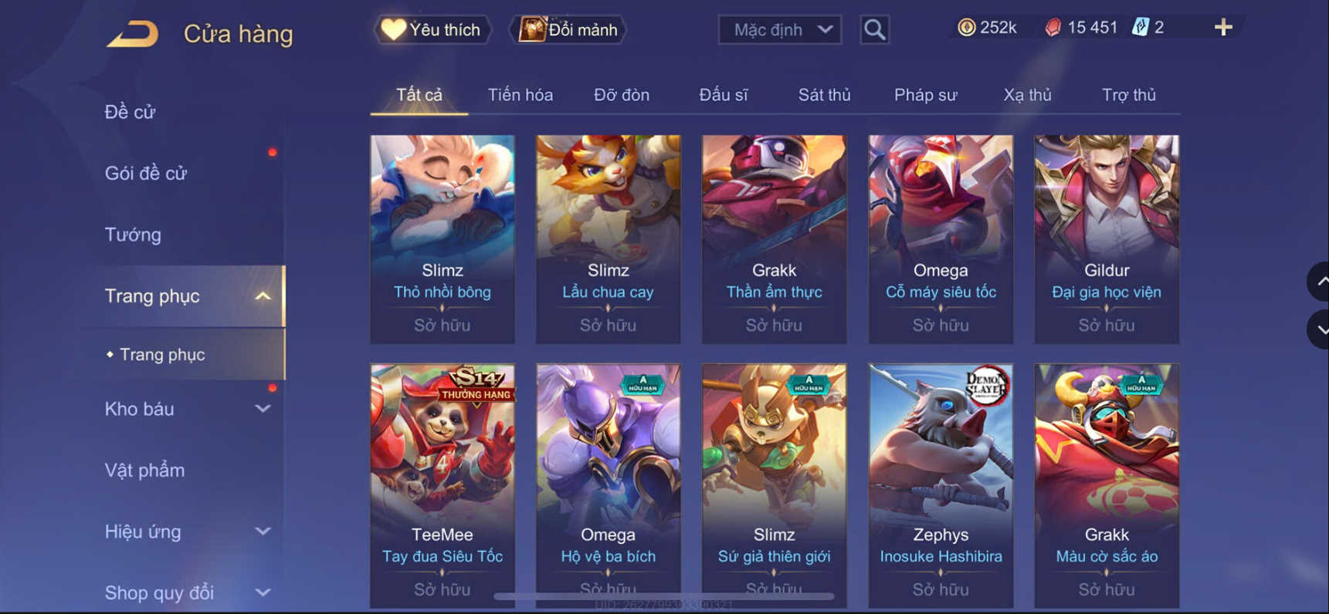Click the gold coin icon showing 252k

[x=966, y=28]
